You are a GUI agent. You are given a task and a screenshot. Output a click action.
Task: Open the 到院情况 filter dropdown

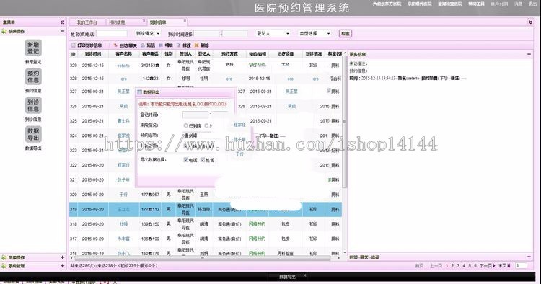click(x=148, y=33)
